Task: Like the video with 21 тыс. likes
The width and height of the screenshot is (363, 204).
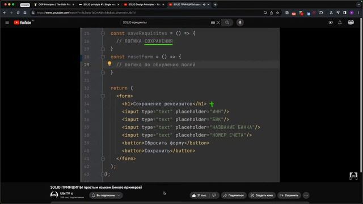Action: (x=200, y=195)
